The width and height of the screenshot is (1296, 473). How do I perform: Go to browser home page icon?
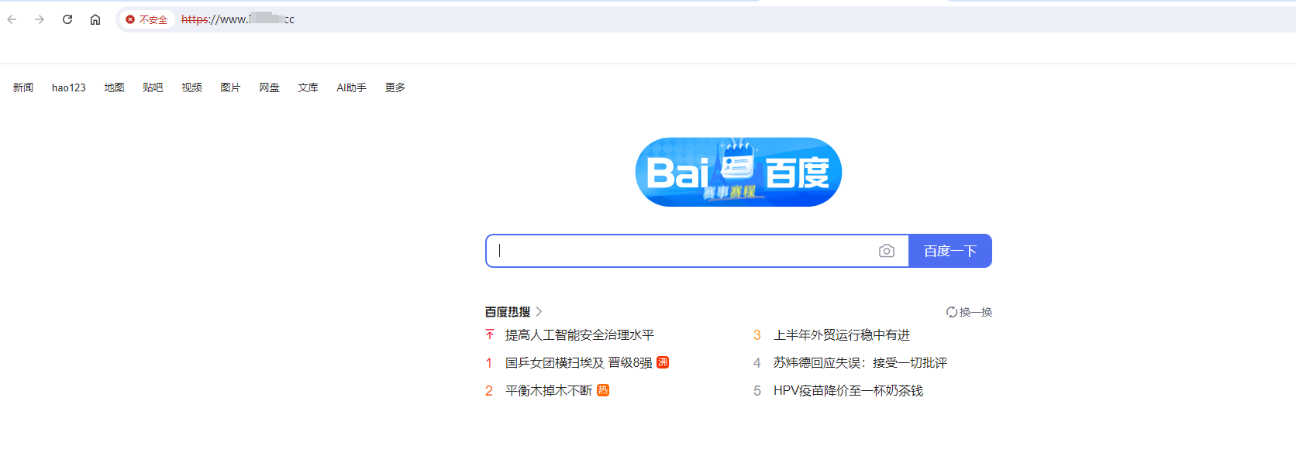[x=95, y=19]
